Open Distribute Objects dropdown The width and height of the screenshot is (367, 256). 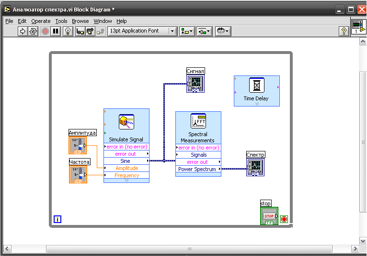(x=204, y=31)
